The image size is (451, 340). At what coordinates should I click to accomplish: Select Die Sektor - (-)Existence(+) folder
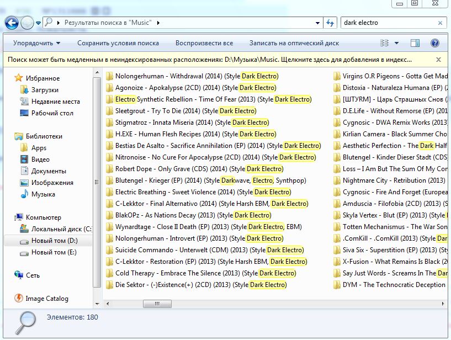(196, 285)
